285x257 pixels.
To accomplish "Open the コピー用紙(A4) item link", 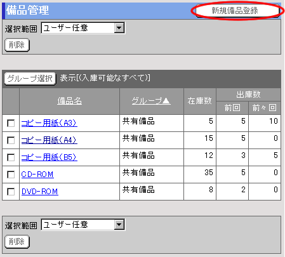I will point(50,140).
